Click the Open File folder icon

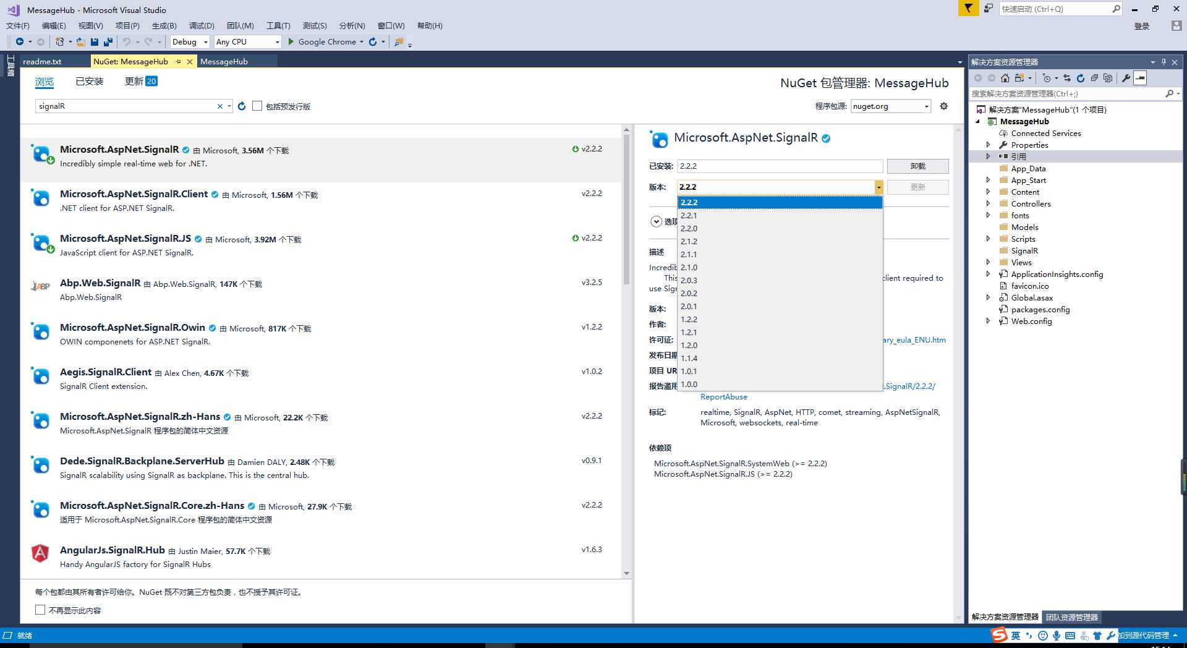click(x=80, y=41)
